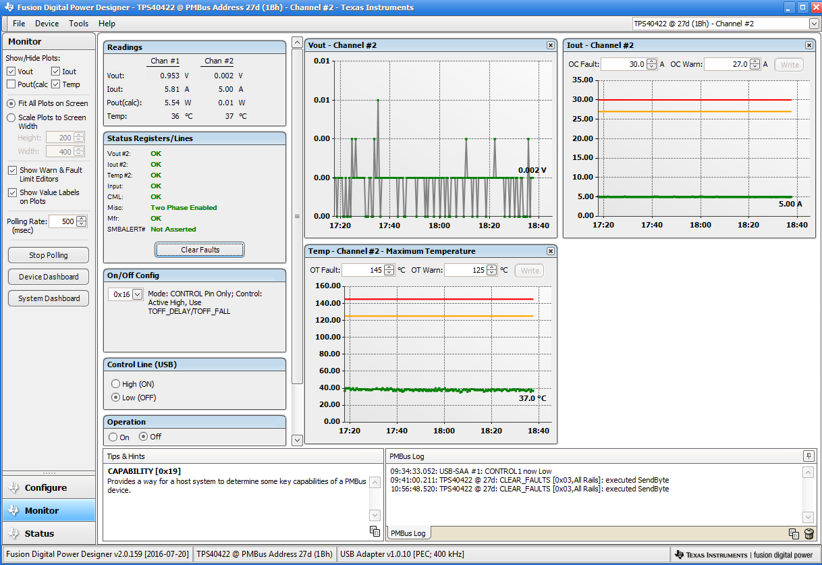Adjust the OC Warn spinner arrows
Screen dimensions: 822x565
click(754, 64)
